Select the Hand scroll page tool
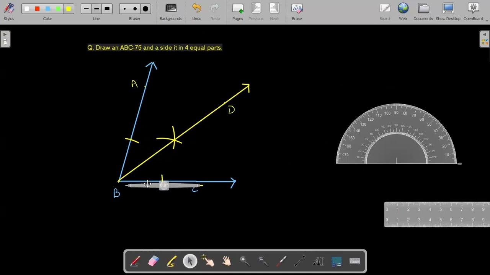 click(227, 261)
